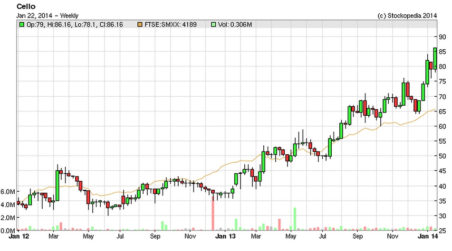Click the 40 price axis label

click(x=442, y=186)
